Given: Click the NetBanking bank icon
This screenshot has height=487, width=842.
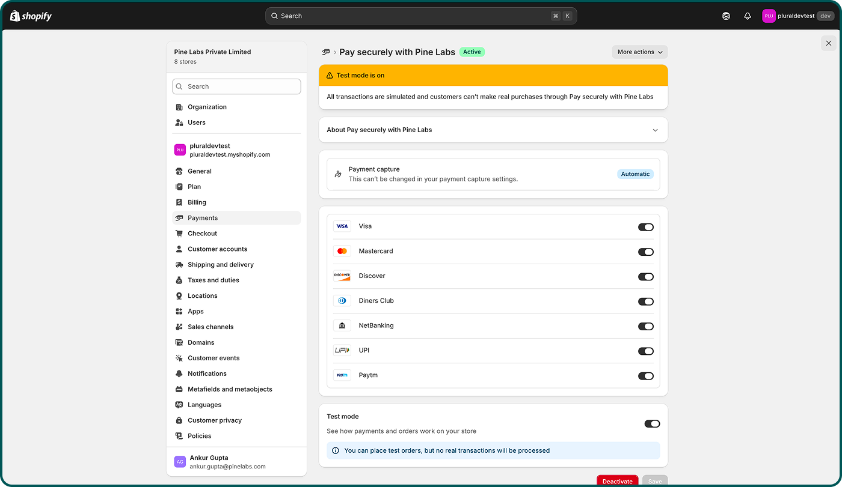Looking at the screenshot, I should 342,325.
